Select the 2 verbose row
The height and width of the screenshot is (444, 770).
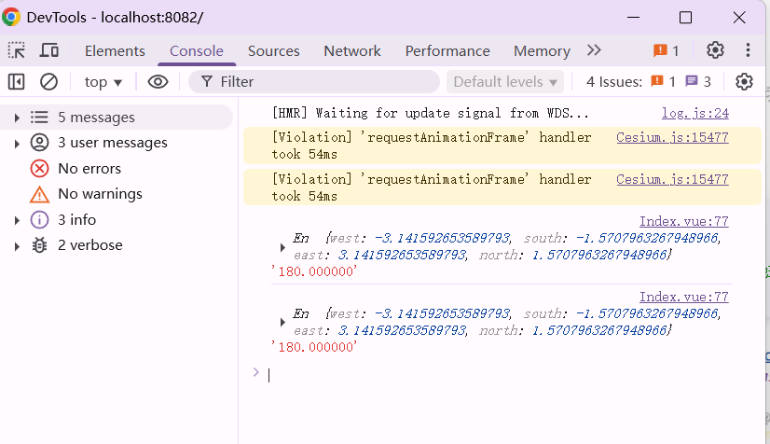tap(117, 245)
